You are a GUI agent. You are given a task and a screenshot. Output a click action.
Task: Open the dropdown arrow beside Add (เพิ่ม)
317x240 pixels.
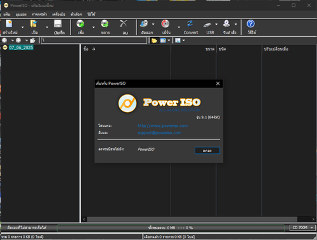[x=93, y=27]
